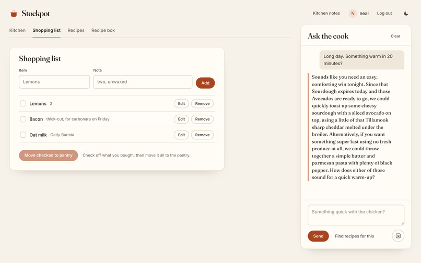Click the neal avatar badge

[353, 14]
